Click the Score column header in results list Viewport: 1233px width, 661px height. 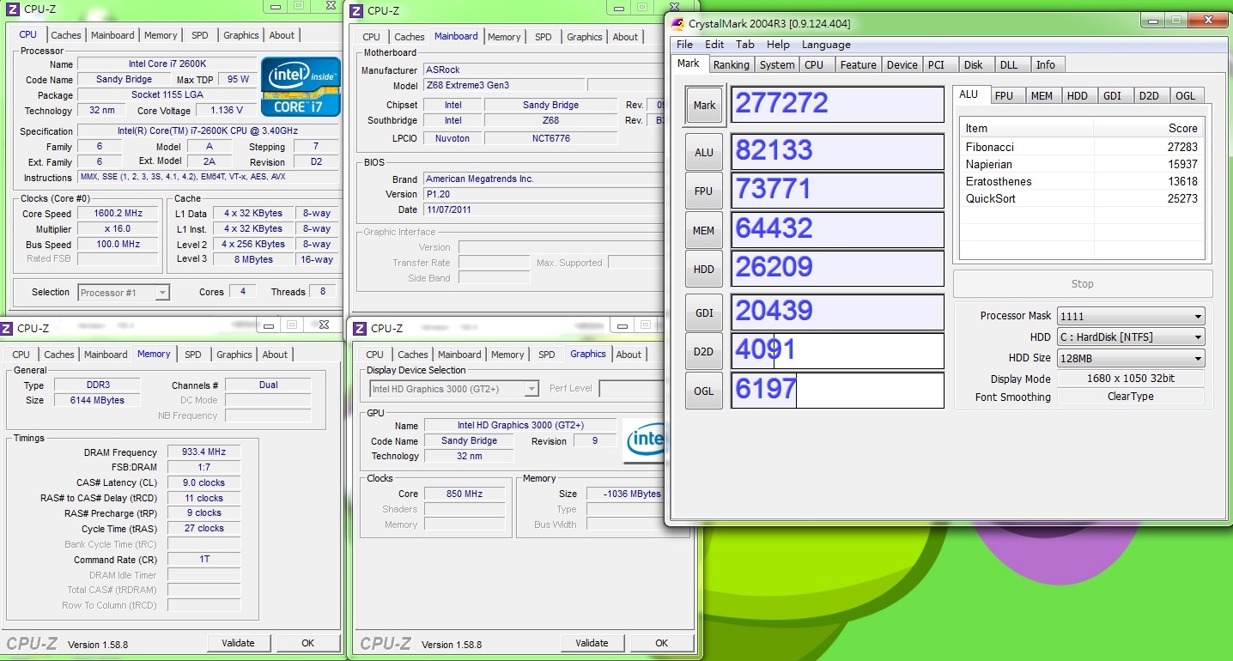1149,128
